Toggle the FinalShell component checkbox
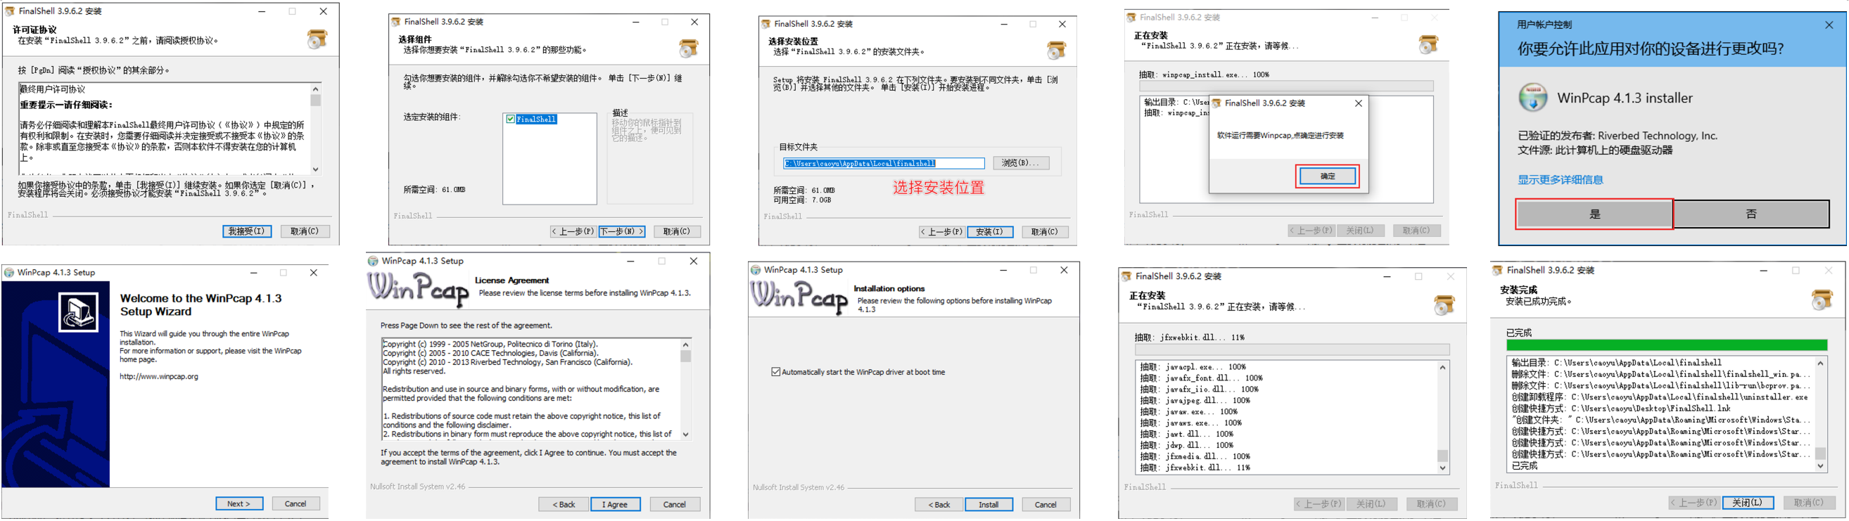The width and height of the screenshot is (1849, 521). (510, 119)
